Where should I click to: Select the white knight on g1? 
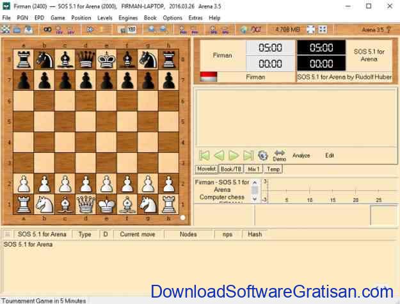click(x=148, y=204)
